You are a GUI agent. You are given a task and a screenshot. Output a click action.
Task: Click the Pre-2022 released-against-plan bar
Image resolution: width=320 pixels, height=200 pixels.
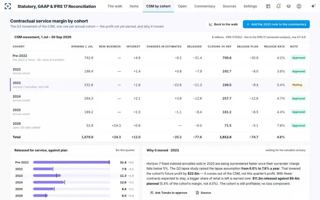[x=71, y=162]
